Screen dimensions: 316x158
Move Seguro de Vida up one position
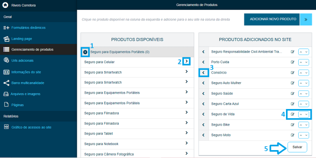pos(301,115)
